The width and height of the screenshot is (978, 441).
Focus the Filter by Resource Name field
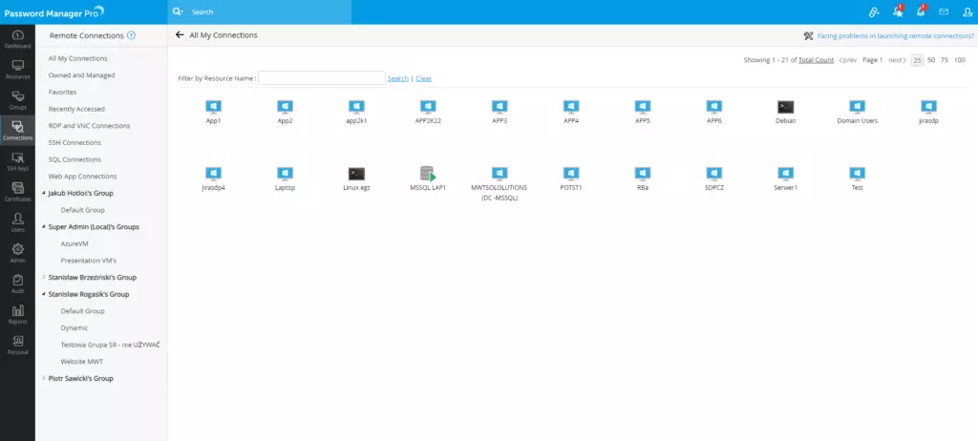321,78
